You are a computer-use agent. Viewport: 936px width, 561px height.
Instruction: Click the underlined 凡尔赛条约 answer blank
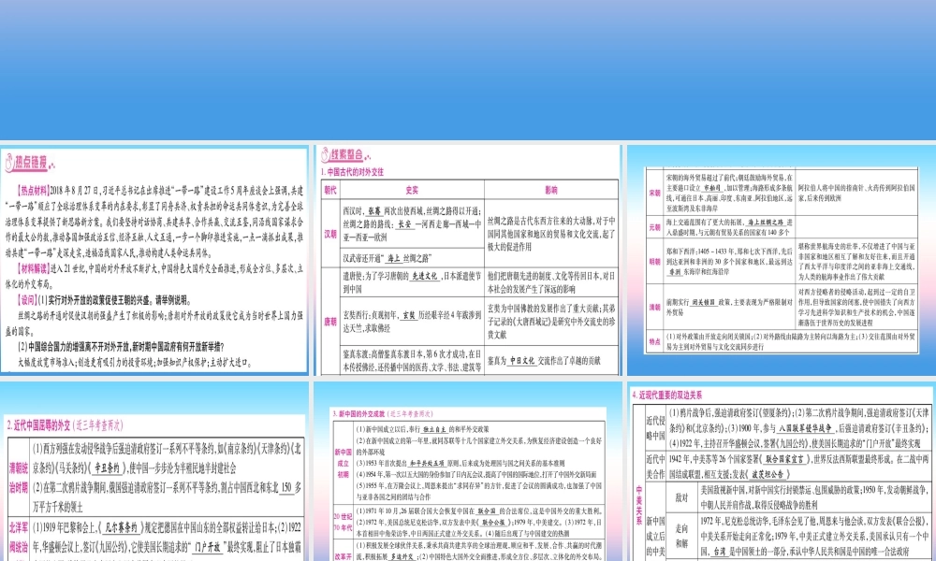pos(122,527)
